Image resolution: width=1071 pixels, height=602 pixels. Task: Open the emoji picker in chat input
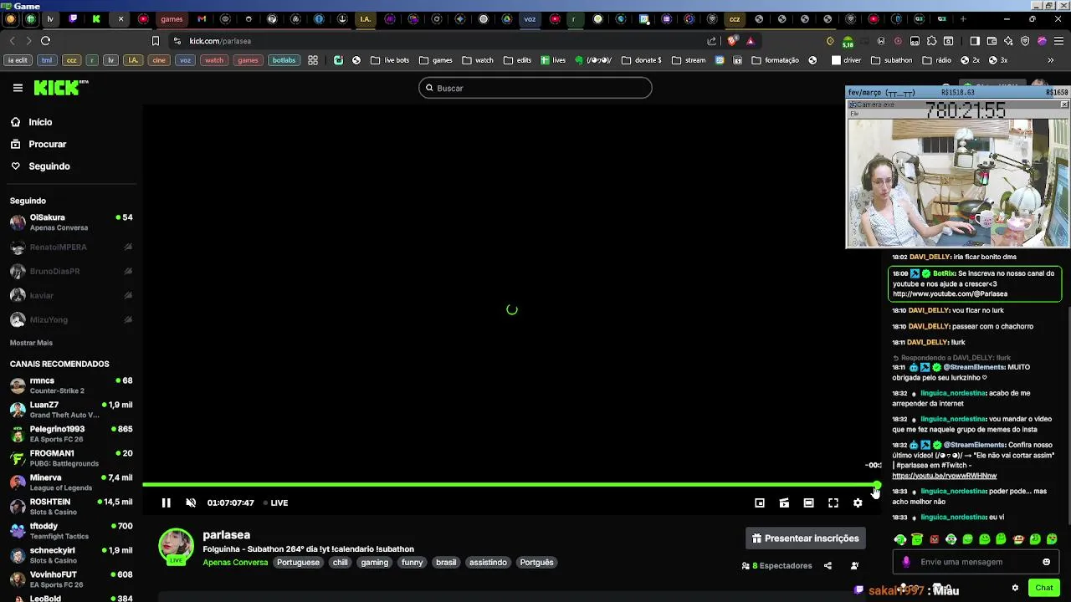[1046, 562]
